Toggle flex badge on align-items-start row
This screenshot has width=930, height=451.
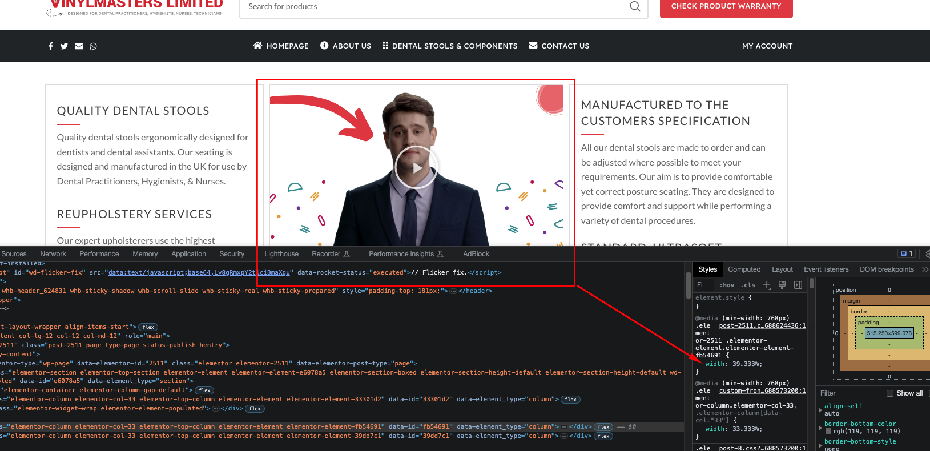point(148,327)
